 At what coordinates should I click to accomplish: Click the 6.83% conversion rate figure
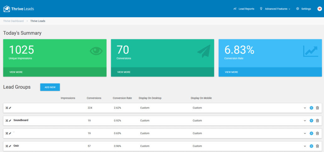239,50
